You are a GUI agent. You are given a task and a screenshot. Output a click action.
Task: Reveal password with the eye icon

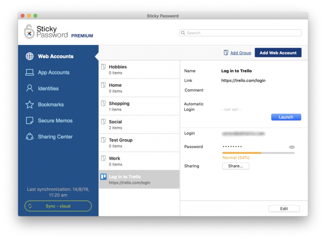point(292,147)
